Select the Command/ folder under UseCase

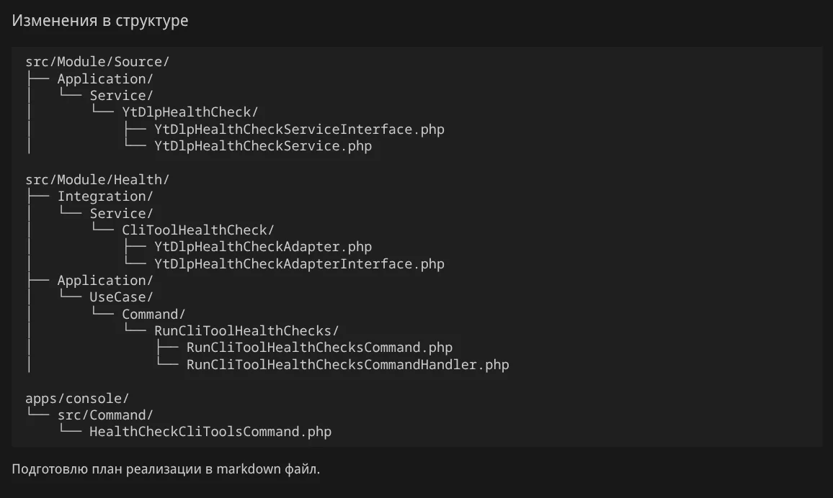153,314
